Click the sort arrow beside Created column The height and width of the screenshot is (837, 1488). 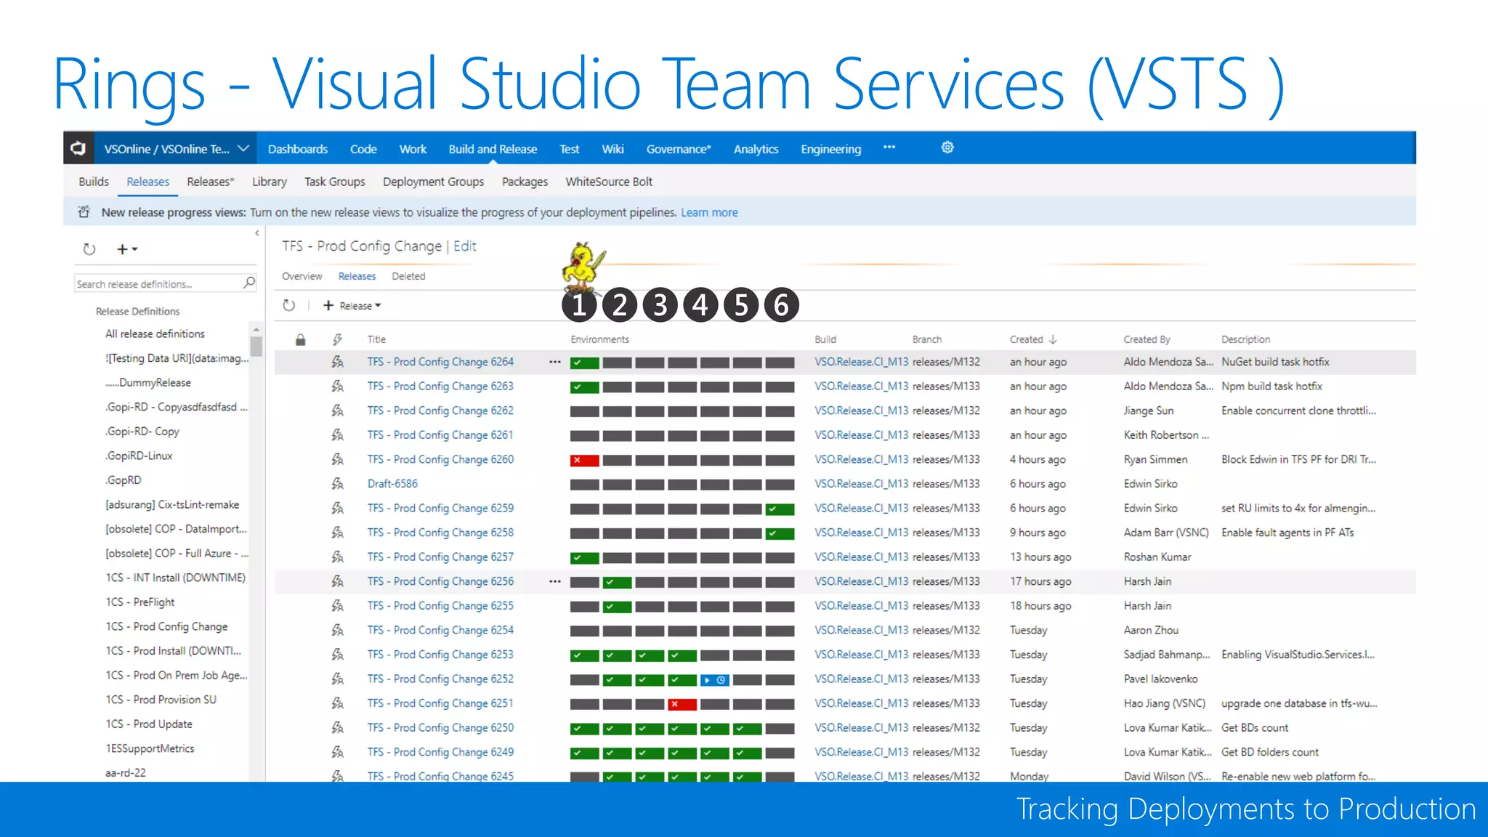[1053, 339]
